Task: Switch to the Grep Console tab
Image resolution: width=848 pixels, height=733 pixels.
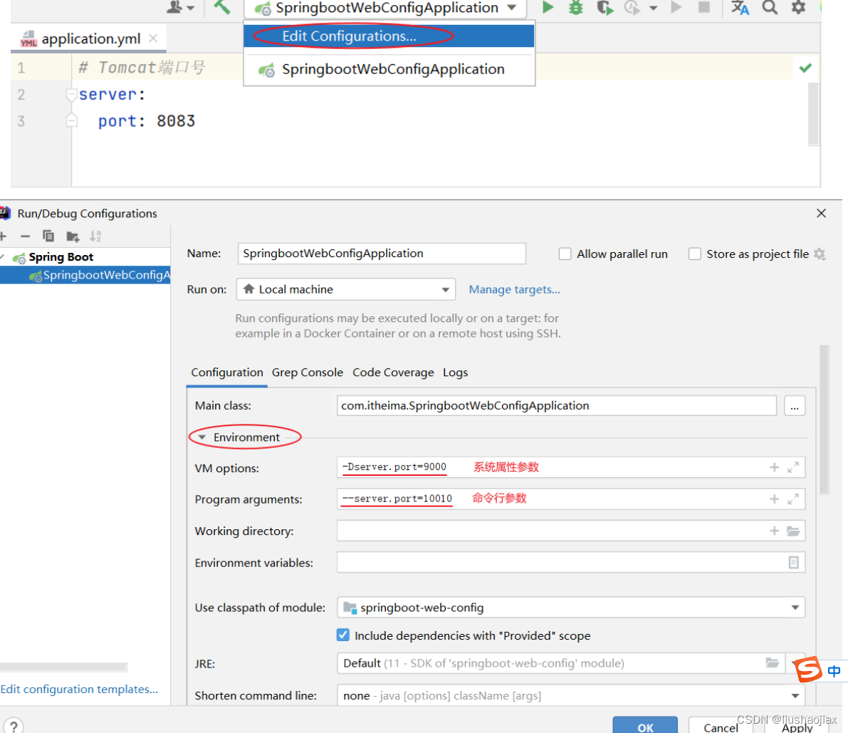Action: (x=307, y=372)
